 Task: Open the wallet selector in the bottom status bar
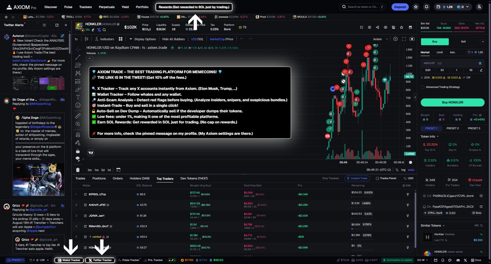(39, 260)
